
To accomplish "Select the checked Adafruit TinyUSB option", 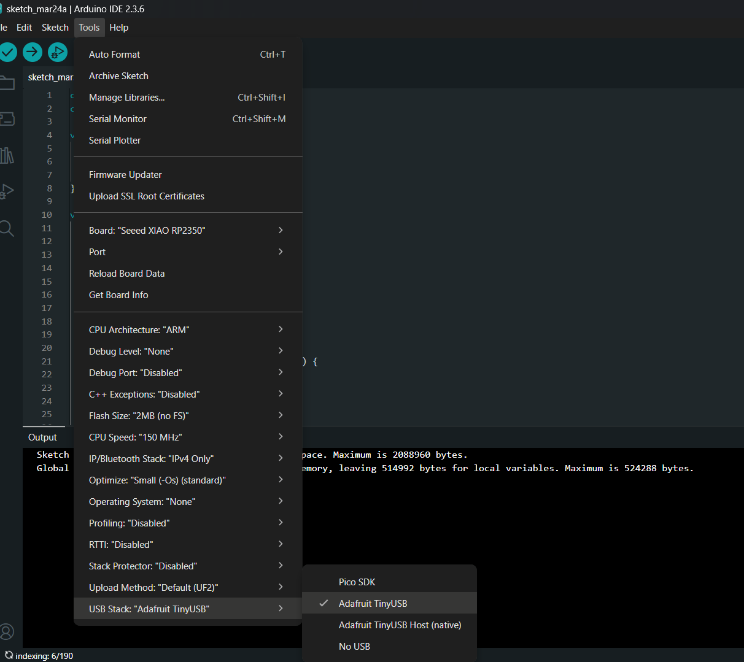I will (x=389, y=603).
